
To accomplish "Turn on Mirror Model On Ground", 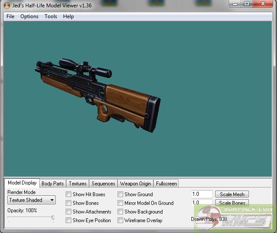I will pyautogui.click(x=121, y=203).
